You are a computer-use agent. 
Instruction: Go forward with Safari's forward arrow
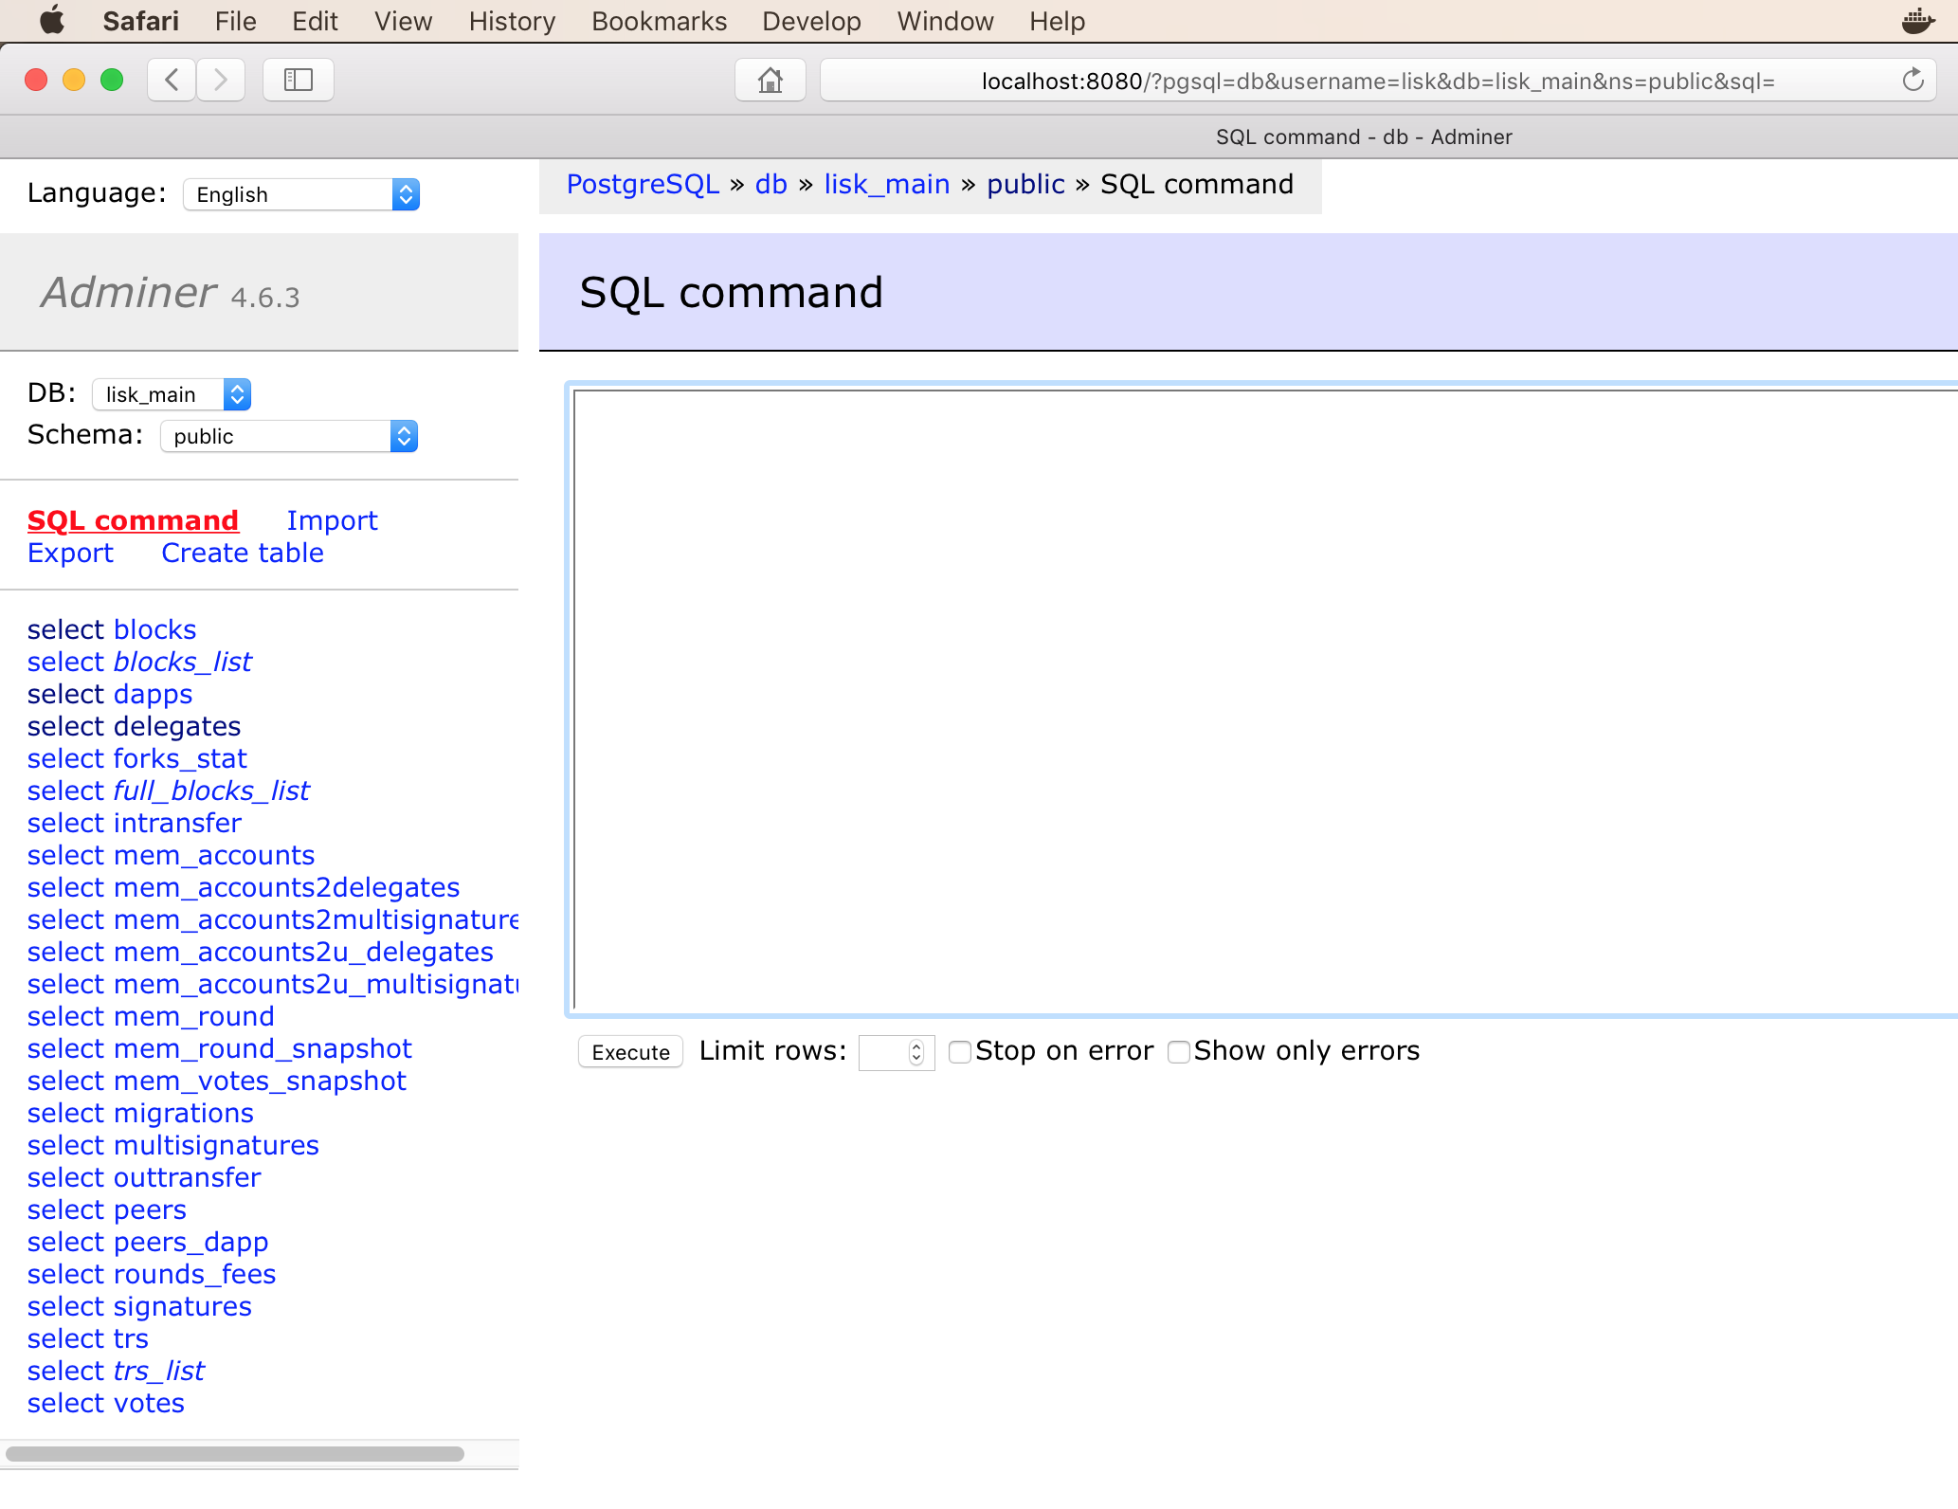(x=221, y=80)
